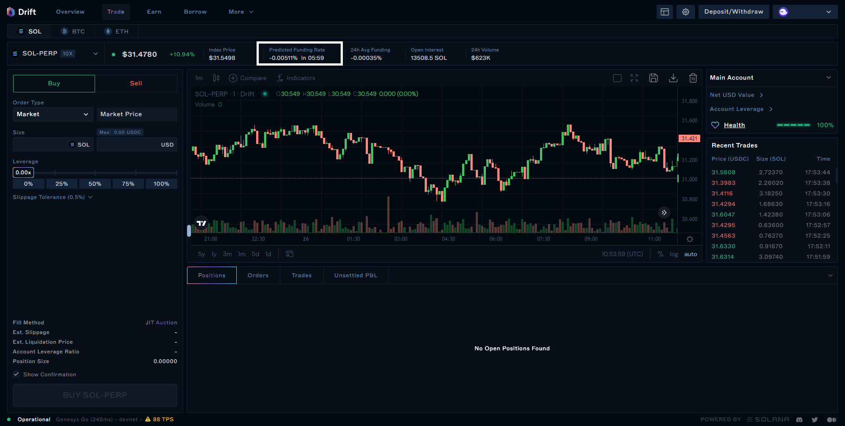
Task: Click the chart select-layout square icon
Action: [x=617, y=78]
